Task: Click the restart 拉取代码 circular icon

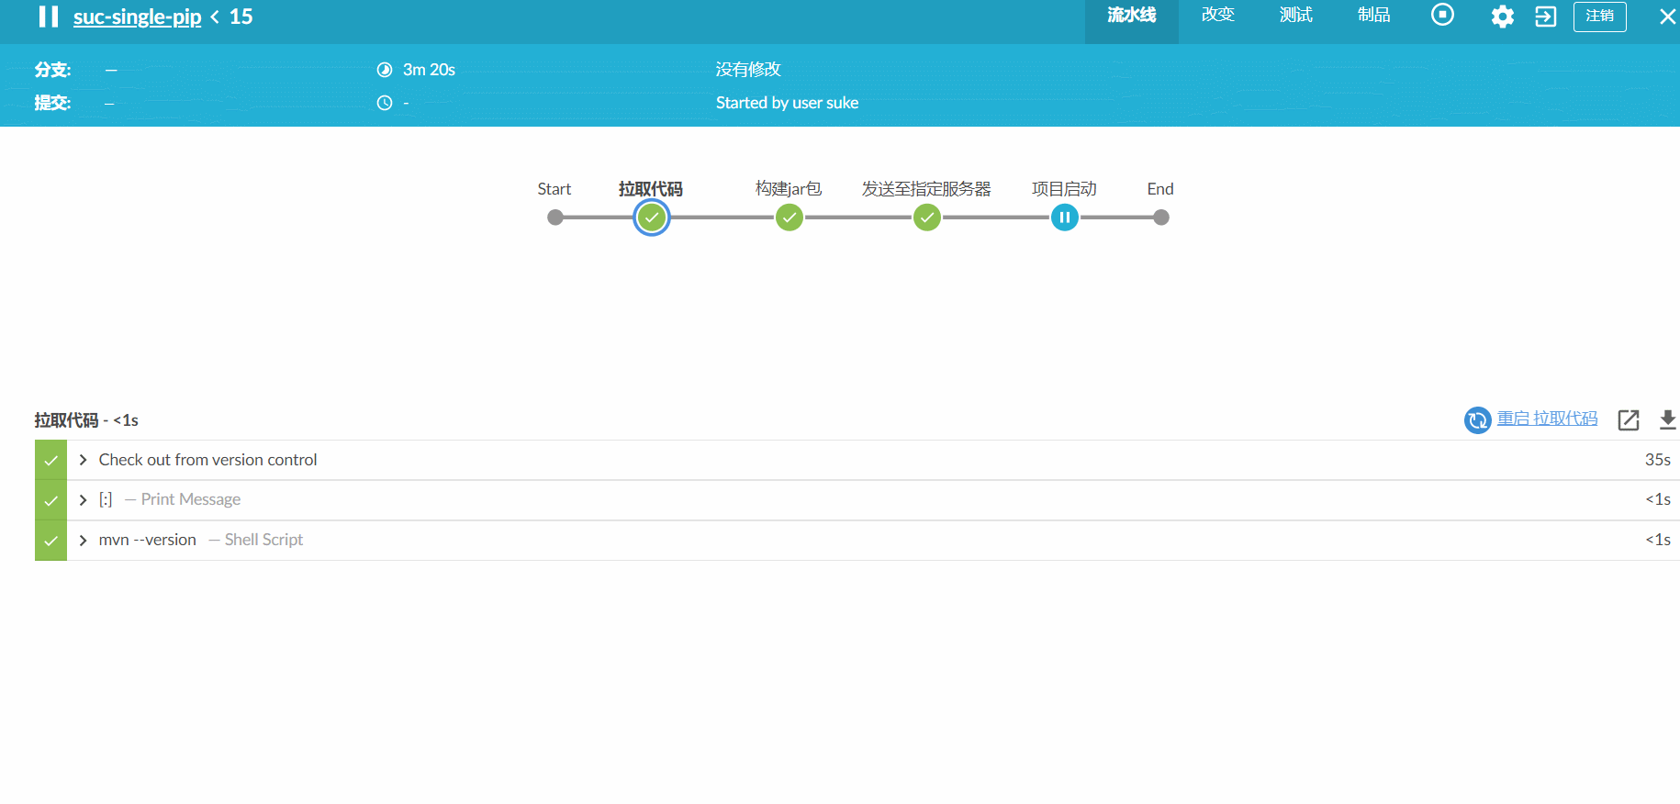Action: (x=1477, y=420)
